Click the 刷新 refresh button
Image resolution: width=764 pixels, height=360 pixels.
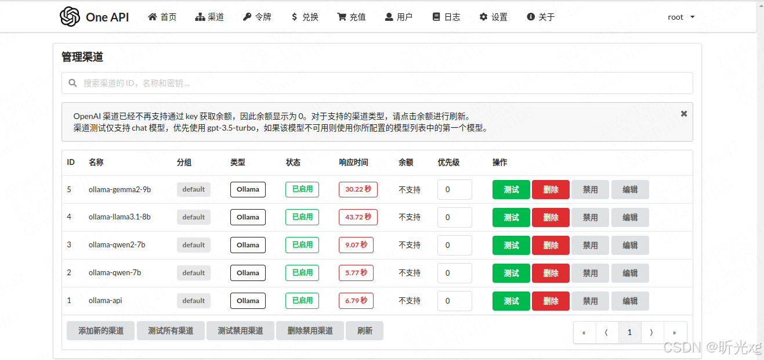point(364,330)
